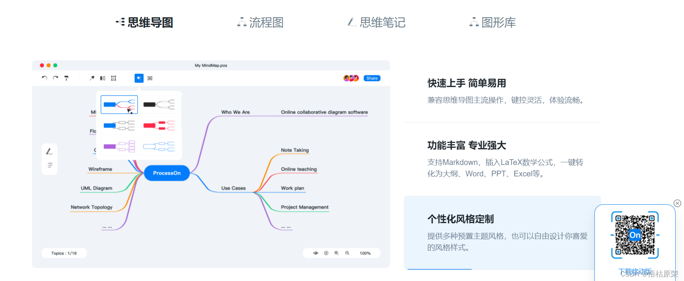Click the Topics : 1/16 counter
The height and width of the screenshot is (281, 684).
tap(64, 253)
